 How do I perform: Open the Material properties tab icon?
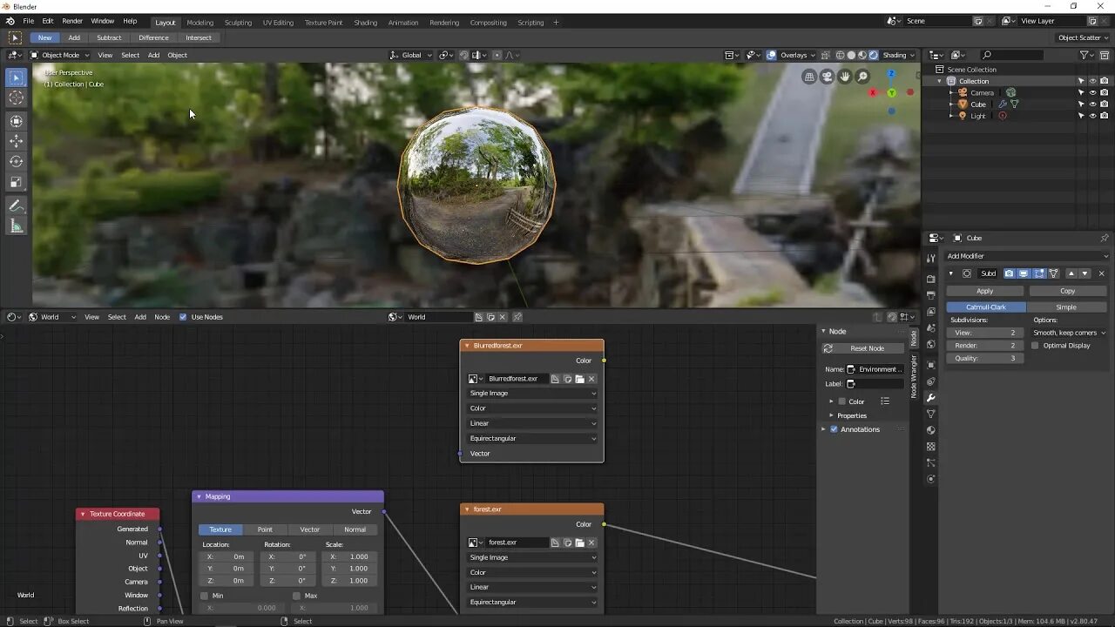(x=931, y=430)
